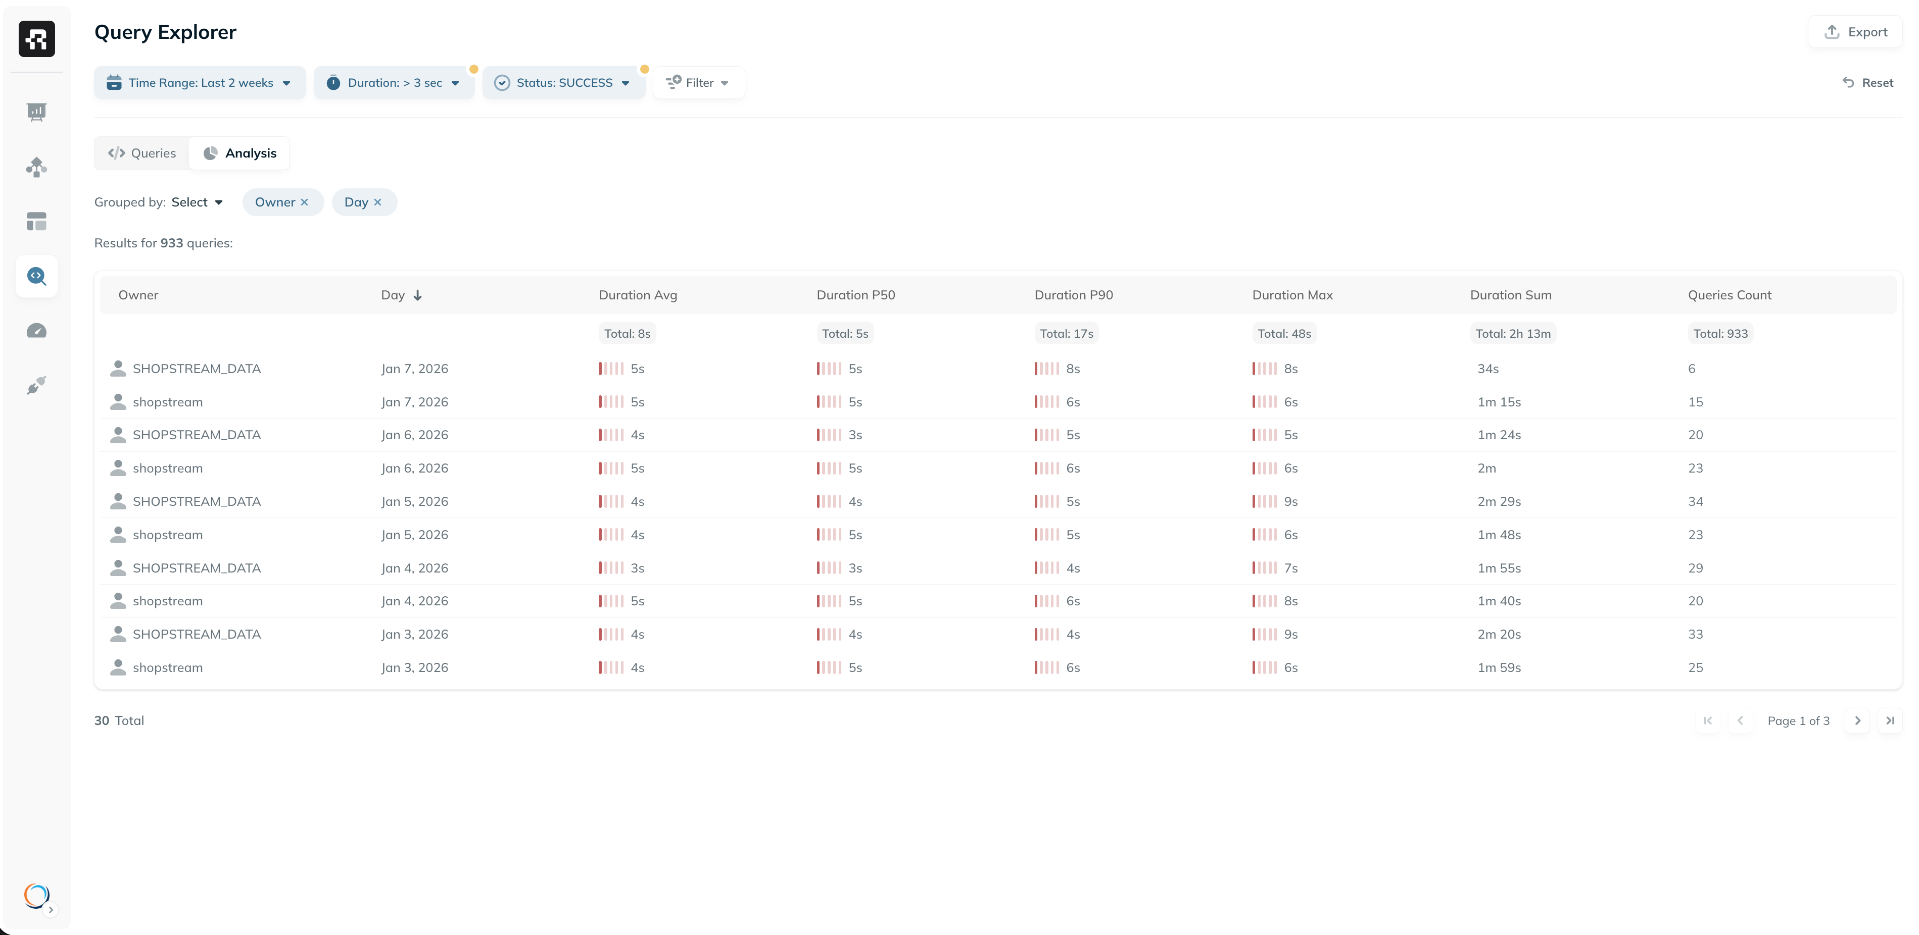The width and height of the screenshot is (1919, 935).
Task: Switch to the Queries tab
Action: (142, 153)
